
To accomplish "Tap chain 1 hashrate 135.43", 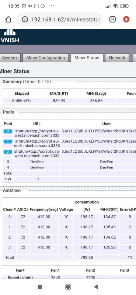I will (109, 227).
